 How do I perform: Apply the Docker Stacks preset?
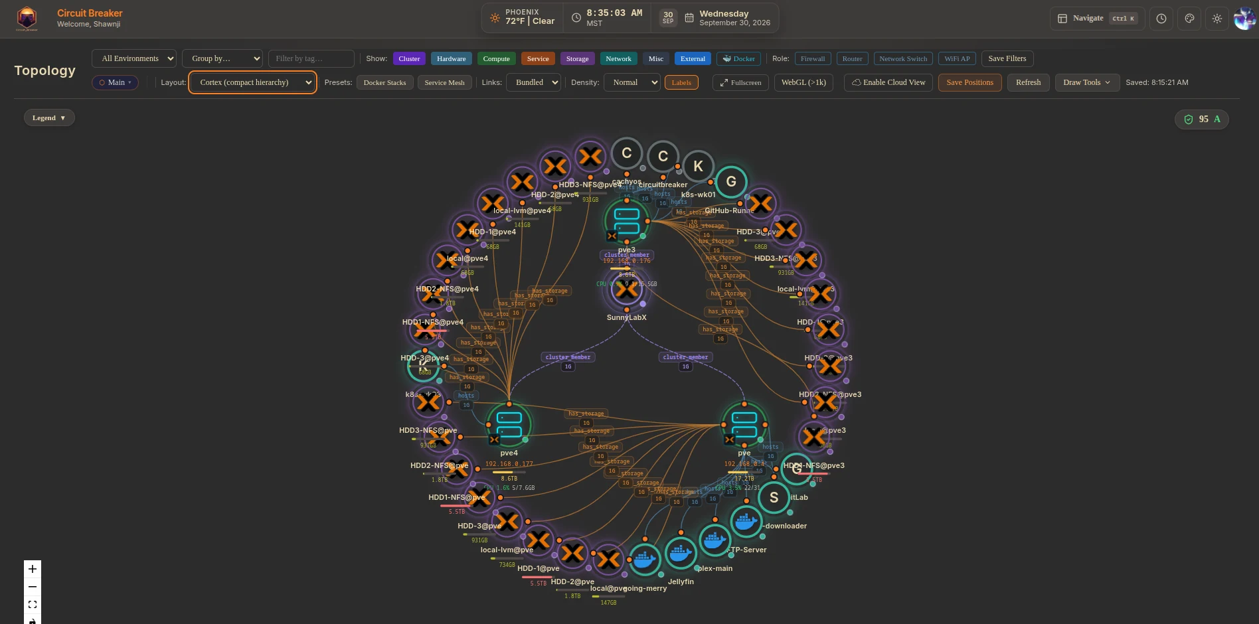pyautogui.click(x=384, y=82)
